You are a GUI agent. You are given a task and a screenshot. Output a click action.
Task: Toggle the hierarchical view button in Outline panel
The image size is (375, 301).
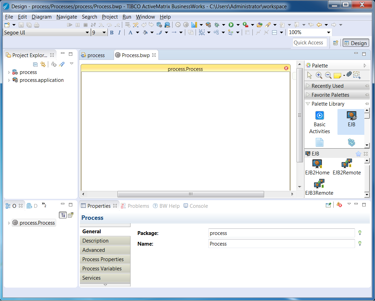click(x=63, y=215)
